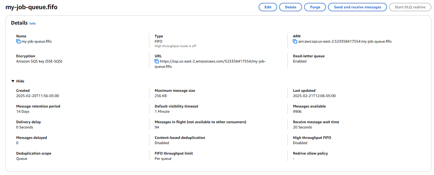Click the Details section heading
Viewport: 434px width, 175px height.
point(19,23)
